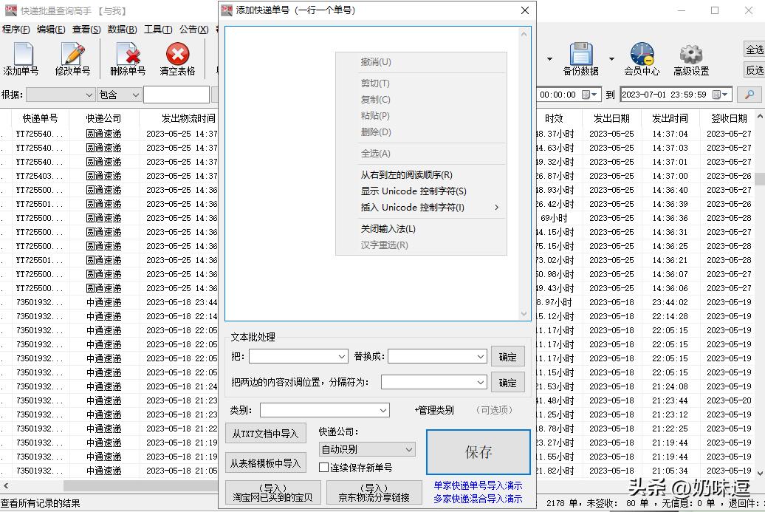Click the 快递单号 column header
The image size is (765, 512).
[40, 118]
